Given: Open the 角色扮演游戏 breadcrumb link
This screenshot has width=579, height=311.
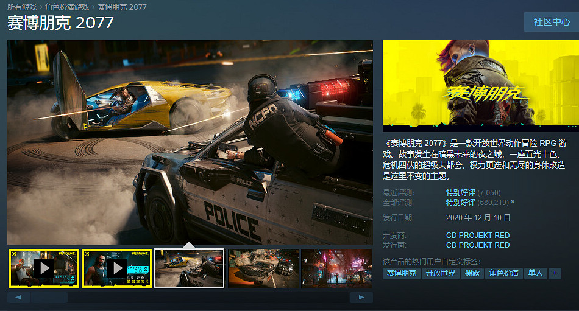Looking at the screenshot, I should 67,7.
